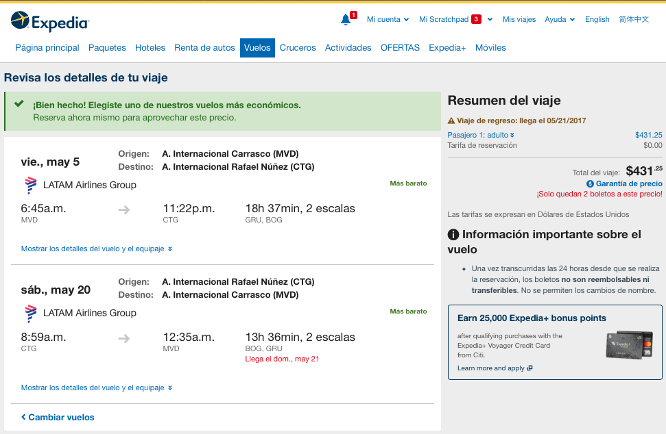Viewport: 666px width, 434px height.
Task: Click the arrow between 8:59a.m. and 12:35a.m.
Action: coord(124,338)
